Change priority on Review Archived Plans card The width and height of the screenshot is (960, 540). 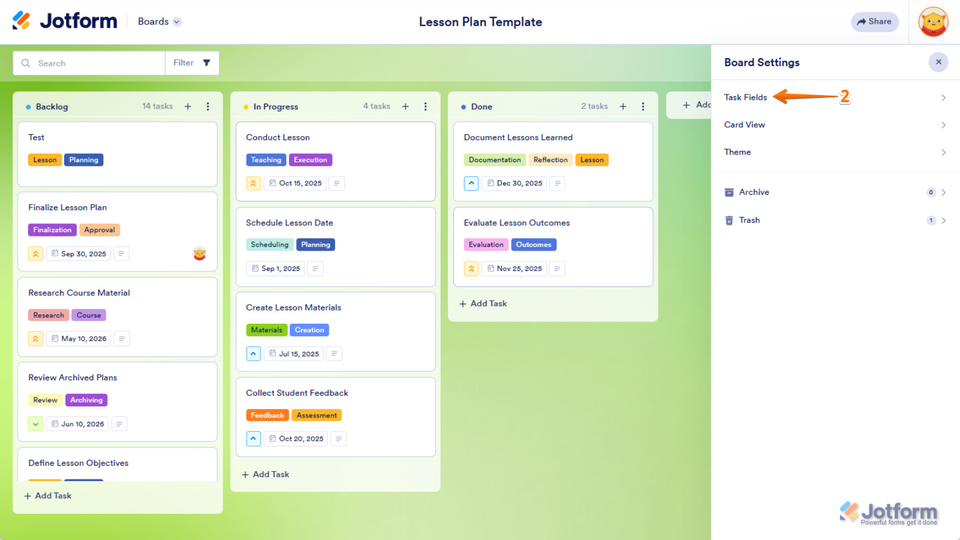(x=36, y=424)
